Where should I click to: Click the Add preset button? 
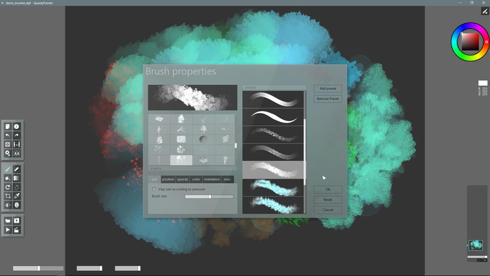(x=327, y=89)
